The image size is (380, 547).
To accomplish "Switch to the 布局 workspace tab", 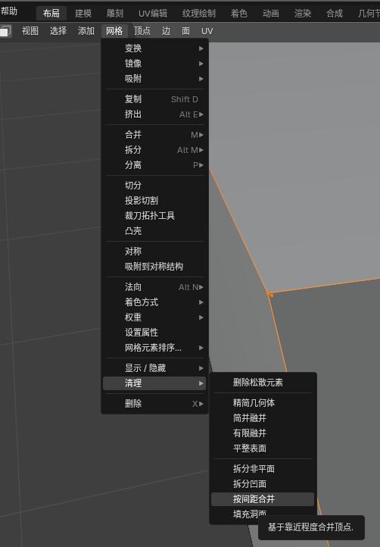I will [x=51, y=14].
